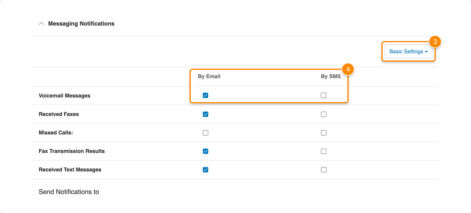
Task: Enable By SMS for Fax Transmission Results
Action: (x=323, y=151)
